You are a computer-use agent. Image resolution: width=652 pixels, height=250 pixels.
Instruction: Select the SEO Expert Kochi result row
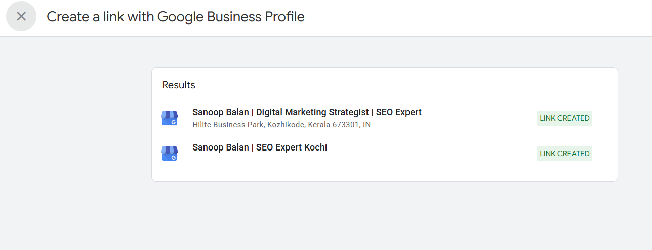pyautogui.click(x=385, y=154)
